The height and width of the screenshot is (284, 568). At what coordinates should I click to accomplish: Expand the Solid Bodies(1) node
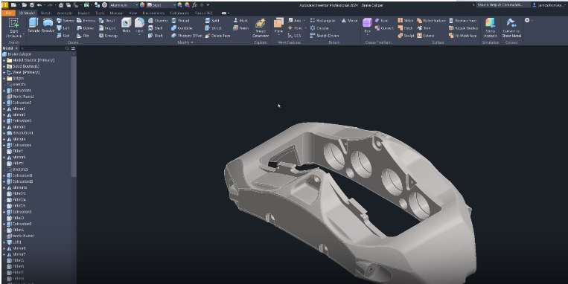(4, 66)
